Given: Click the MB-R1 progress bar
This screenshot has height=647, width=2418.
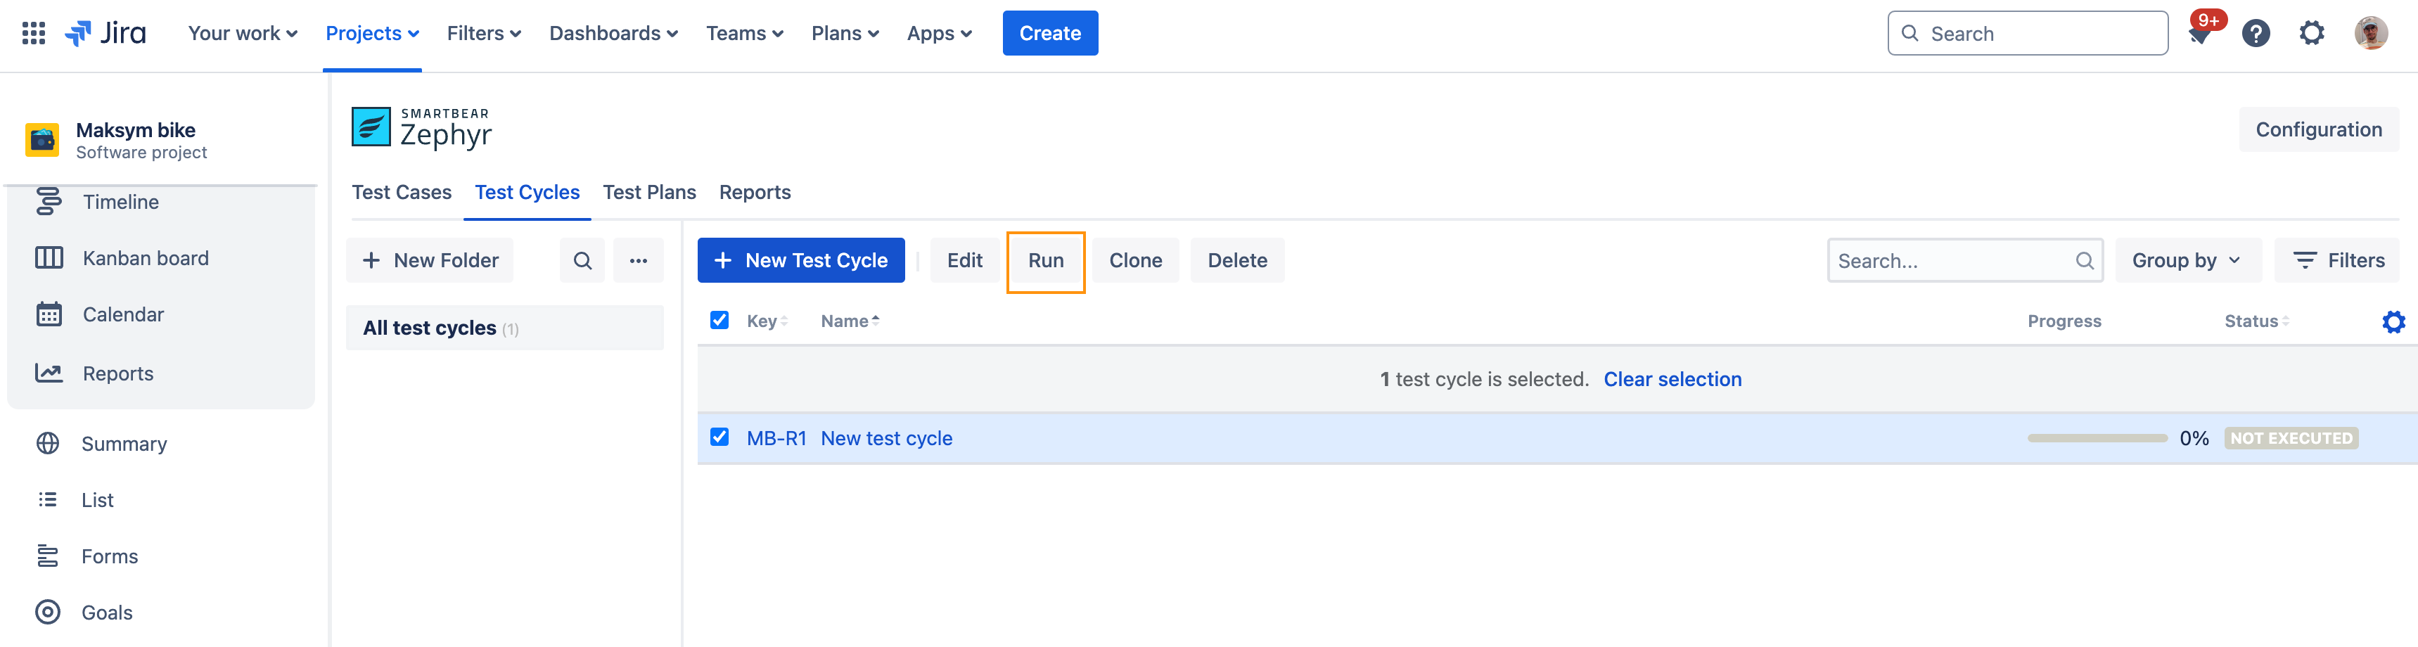Looking at the screenshot, I should tap(2097, 439).
